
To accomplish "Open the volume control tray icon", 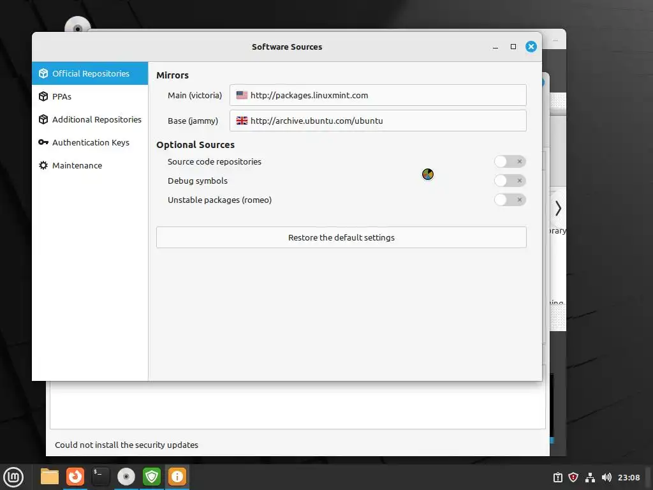I will [606, 477].
